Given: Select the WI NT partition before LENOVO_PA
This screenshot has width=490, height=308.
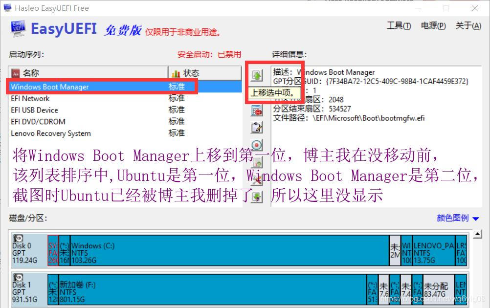Looking at the screenshot, I should [x=406, y=250].
